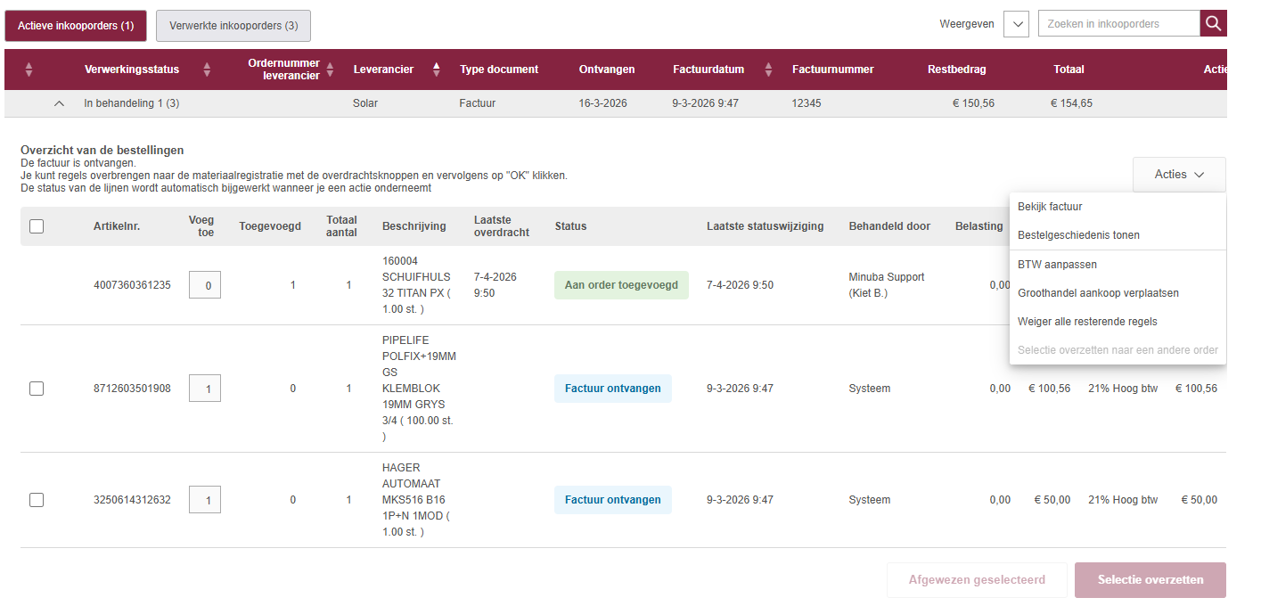
Task: Choose 'Weiger alle resterende regels' option
Action: [1087, 322]
